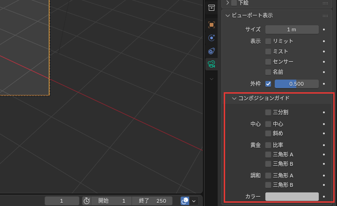This screenshot has width=337, height=206.
Task: Click animate dot beside サイズ
Action: coord(324,29)
